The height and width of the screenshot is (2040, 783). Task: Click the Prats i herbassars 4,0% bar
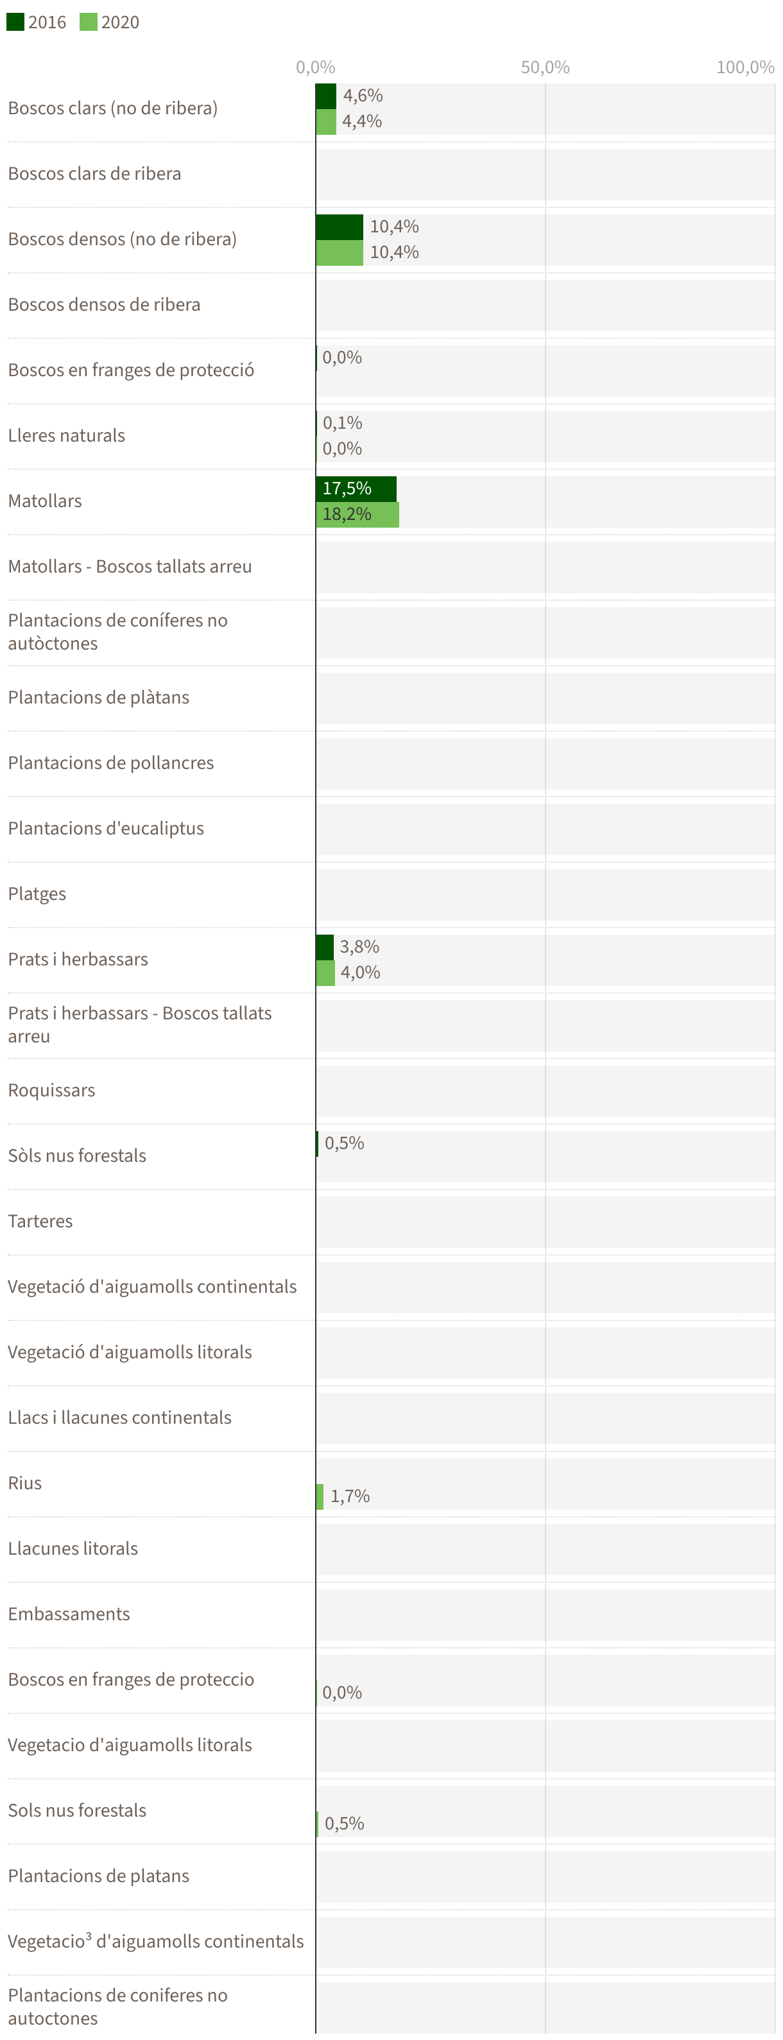[x=325, y=972]
